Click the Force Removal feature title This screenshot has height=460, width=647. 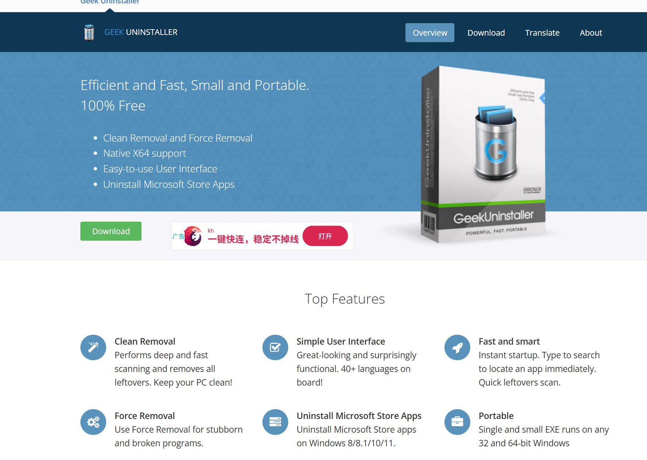pos(144,416)
